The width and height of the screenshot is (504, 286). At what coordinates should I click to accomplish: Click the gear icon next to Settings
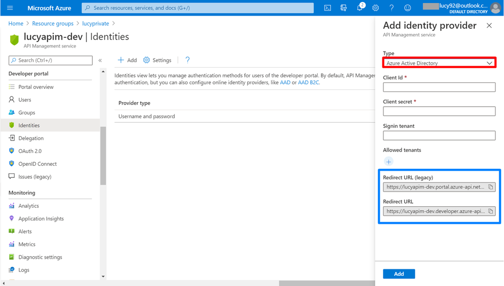tap(147, 60)
